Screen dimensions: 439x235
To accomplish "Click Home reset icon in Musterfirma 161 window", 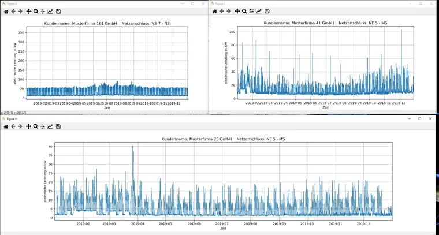I will coord(6,11).
